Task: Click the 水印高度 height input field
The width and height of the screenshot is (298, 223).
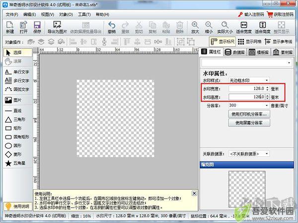Action: click(247, 97)
